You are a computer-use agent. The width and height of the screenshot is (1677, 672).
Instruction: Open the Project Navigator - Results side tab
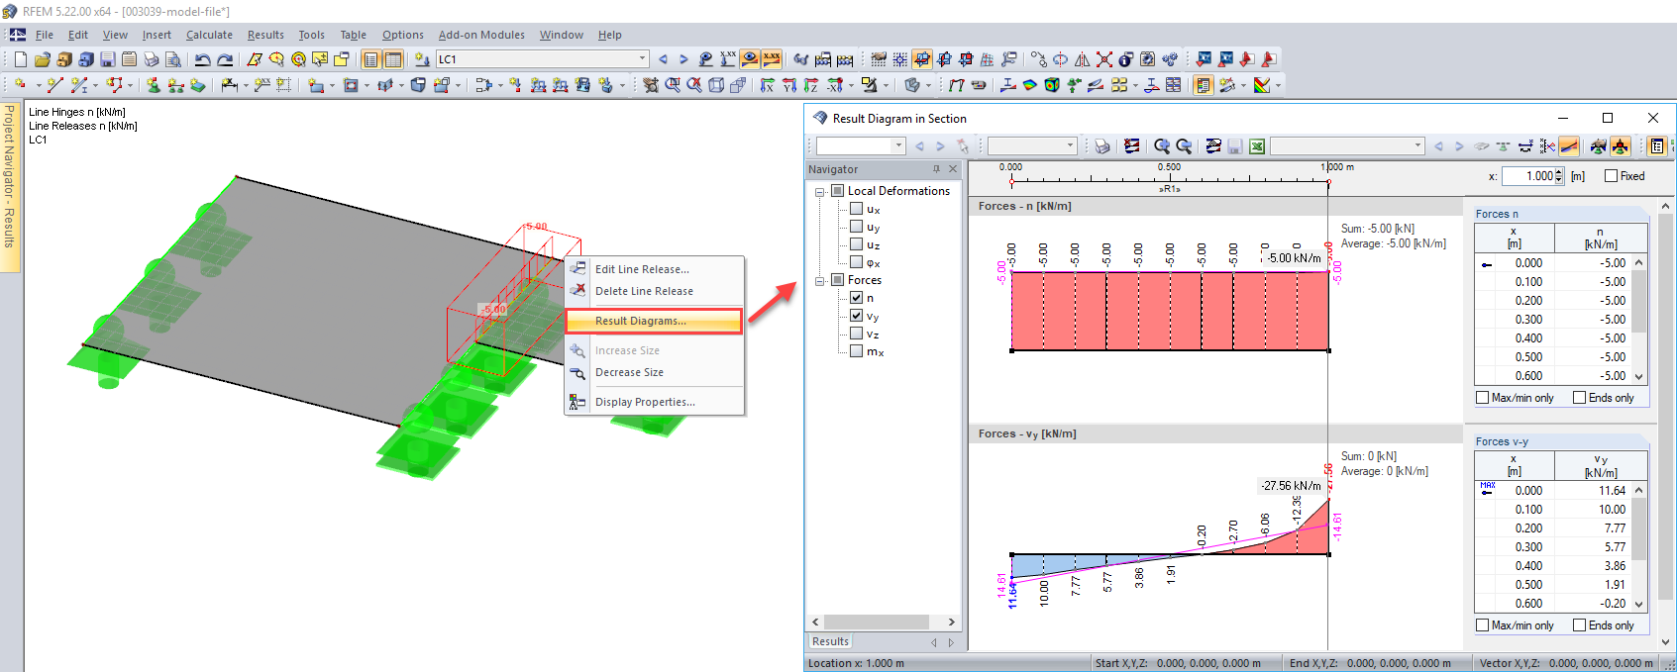tap(10, 186)
